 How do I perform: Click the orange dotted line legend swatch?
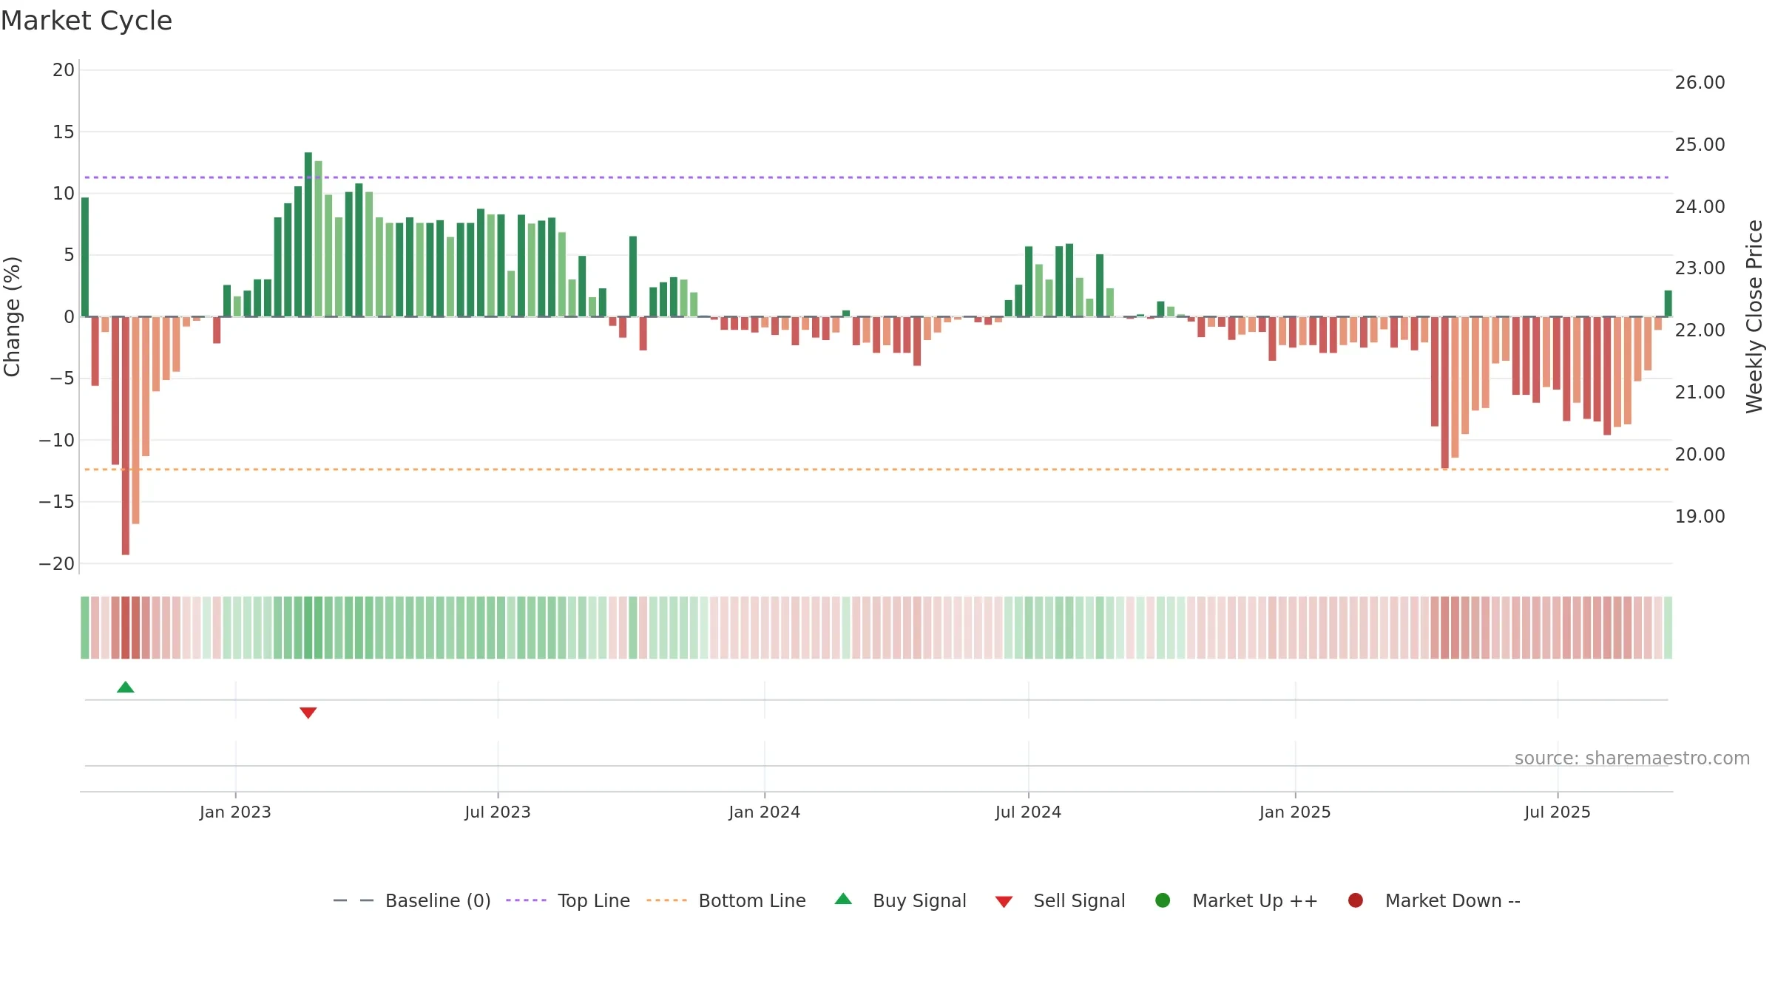pyautogui.click(x=666, y=900)
